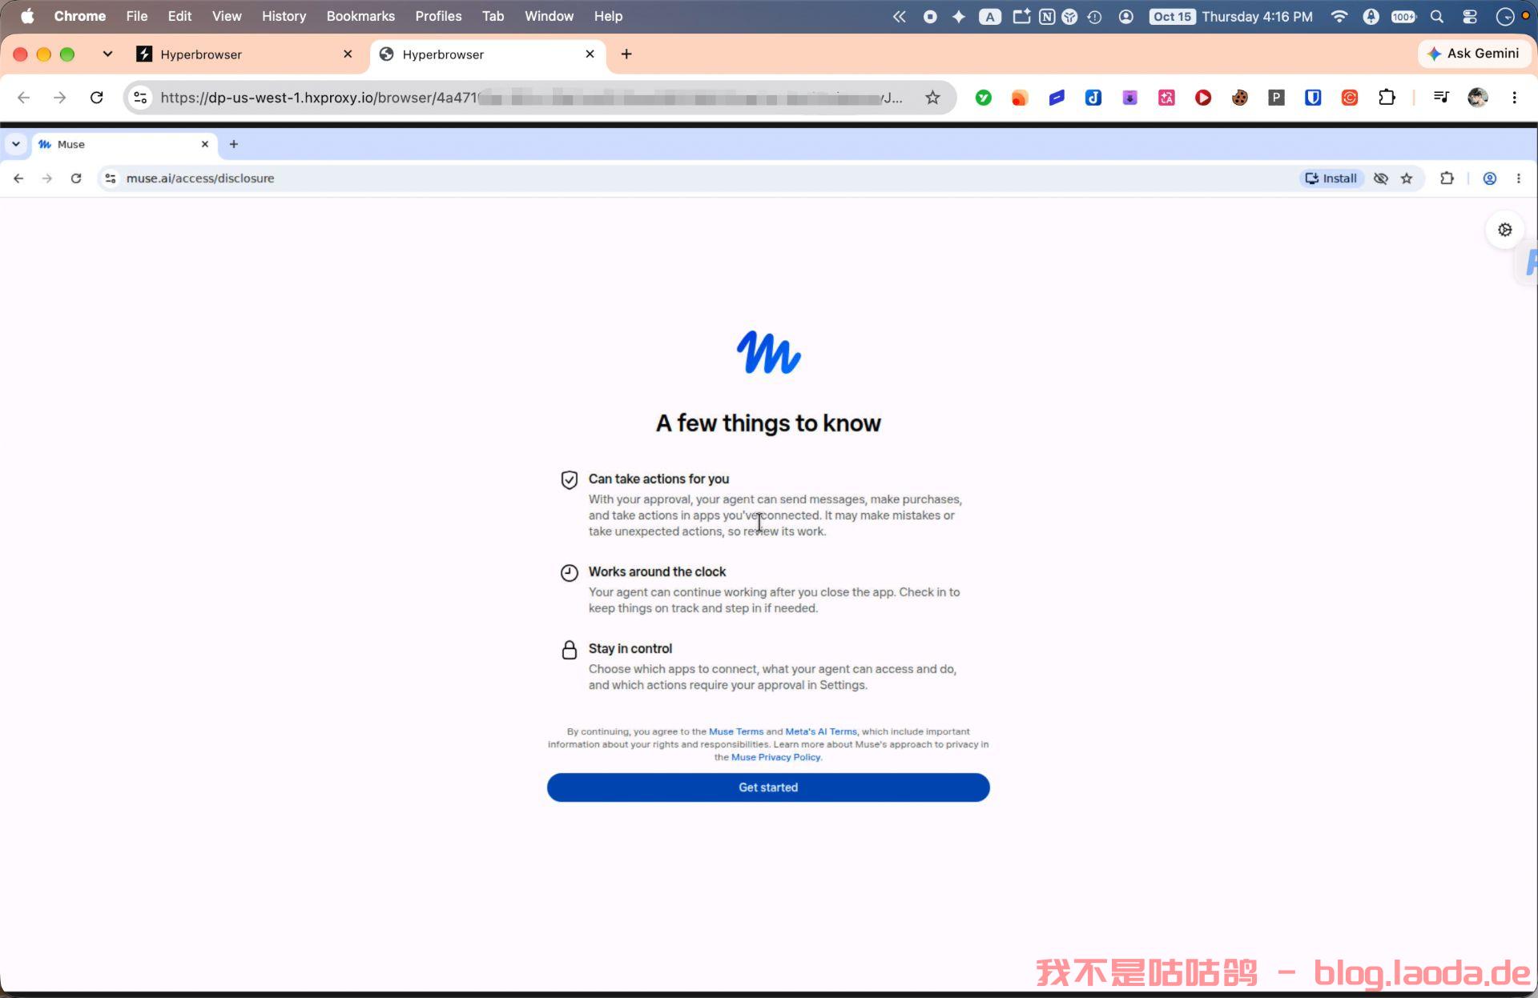Toggle the crossed-eye icon in inner address bar
Image resolution: width=1538 pixels, height=998 pixels.
coord(1381,178)
